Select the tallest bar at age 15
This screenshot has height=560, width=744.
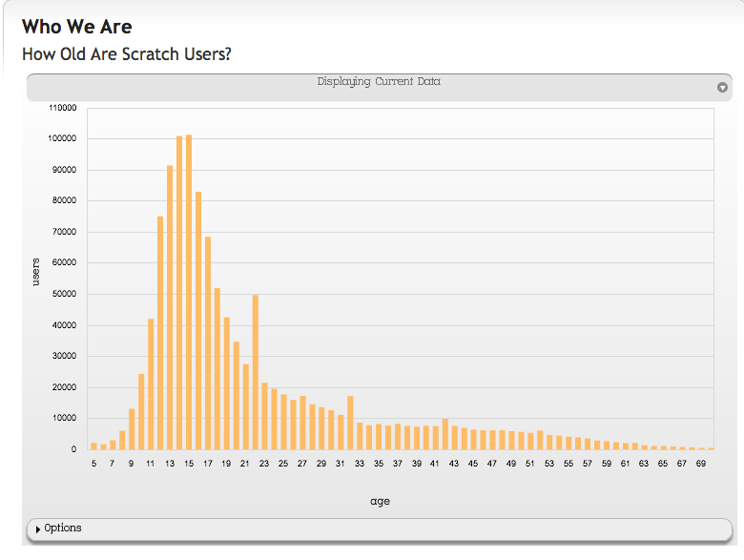click(189, 292)
